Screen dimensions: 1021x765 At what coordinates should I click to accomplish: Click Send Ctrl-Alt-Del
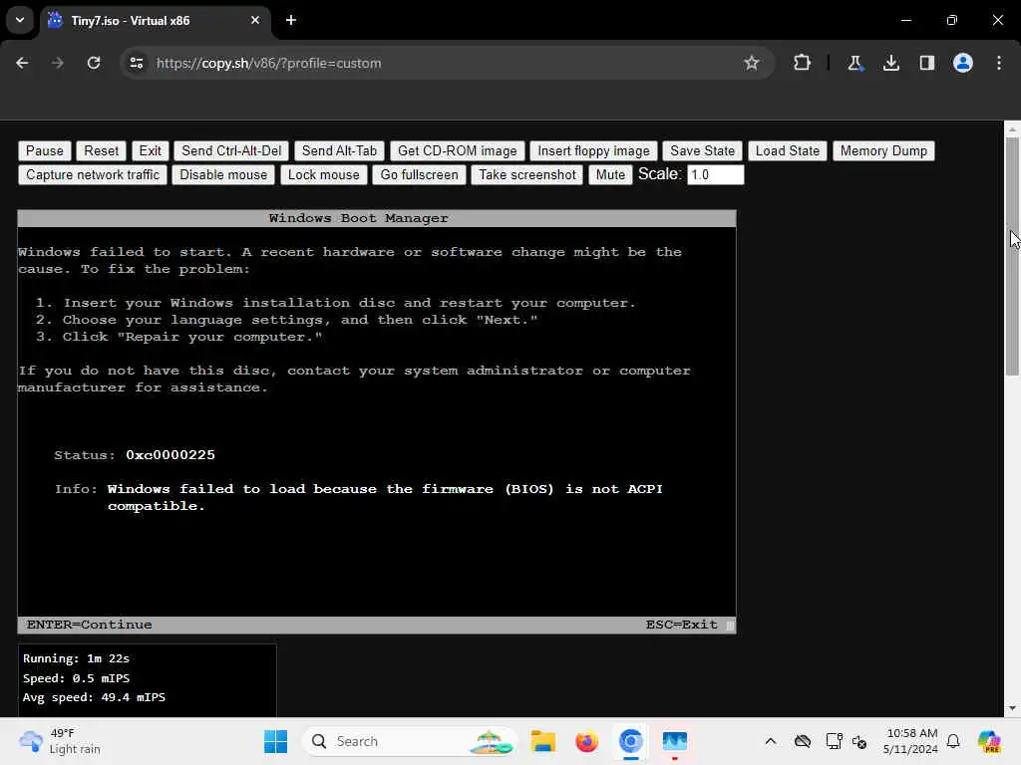[231, 151]
